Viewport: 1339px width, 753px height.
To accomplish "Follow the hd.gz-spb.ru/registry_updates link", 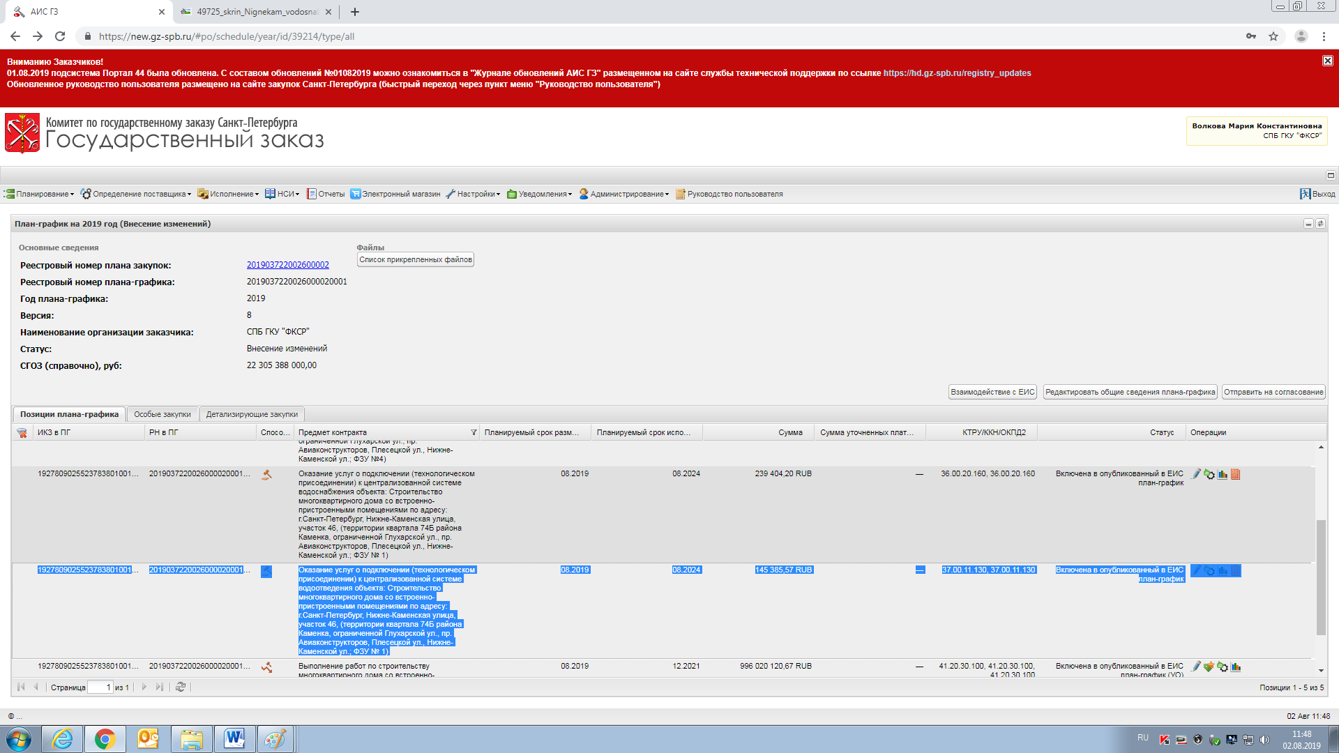I will [x=957, y=73].
